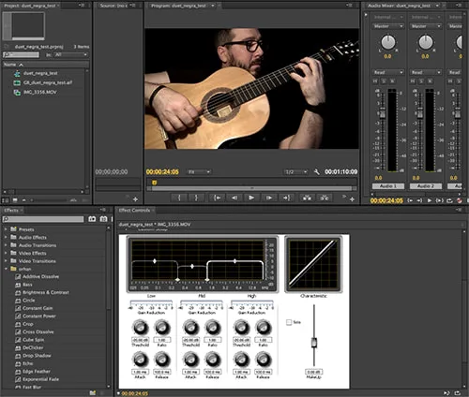
Task: Click the record button in Audio Mixer
Action: (x=460, y=200)
